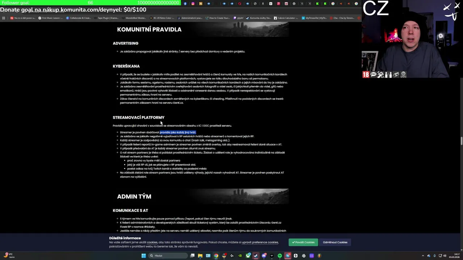Open the RC-20 Retro Color bookmark
The image size is (463, 260).
[162, 18]
